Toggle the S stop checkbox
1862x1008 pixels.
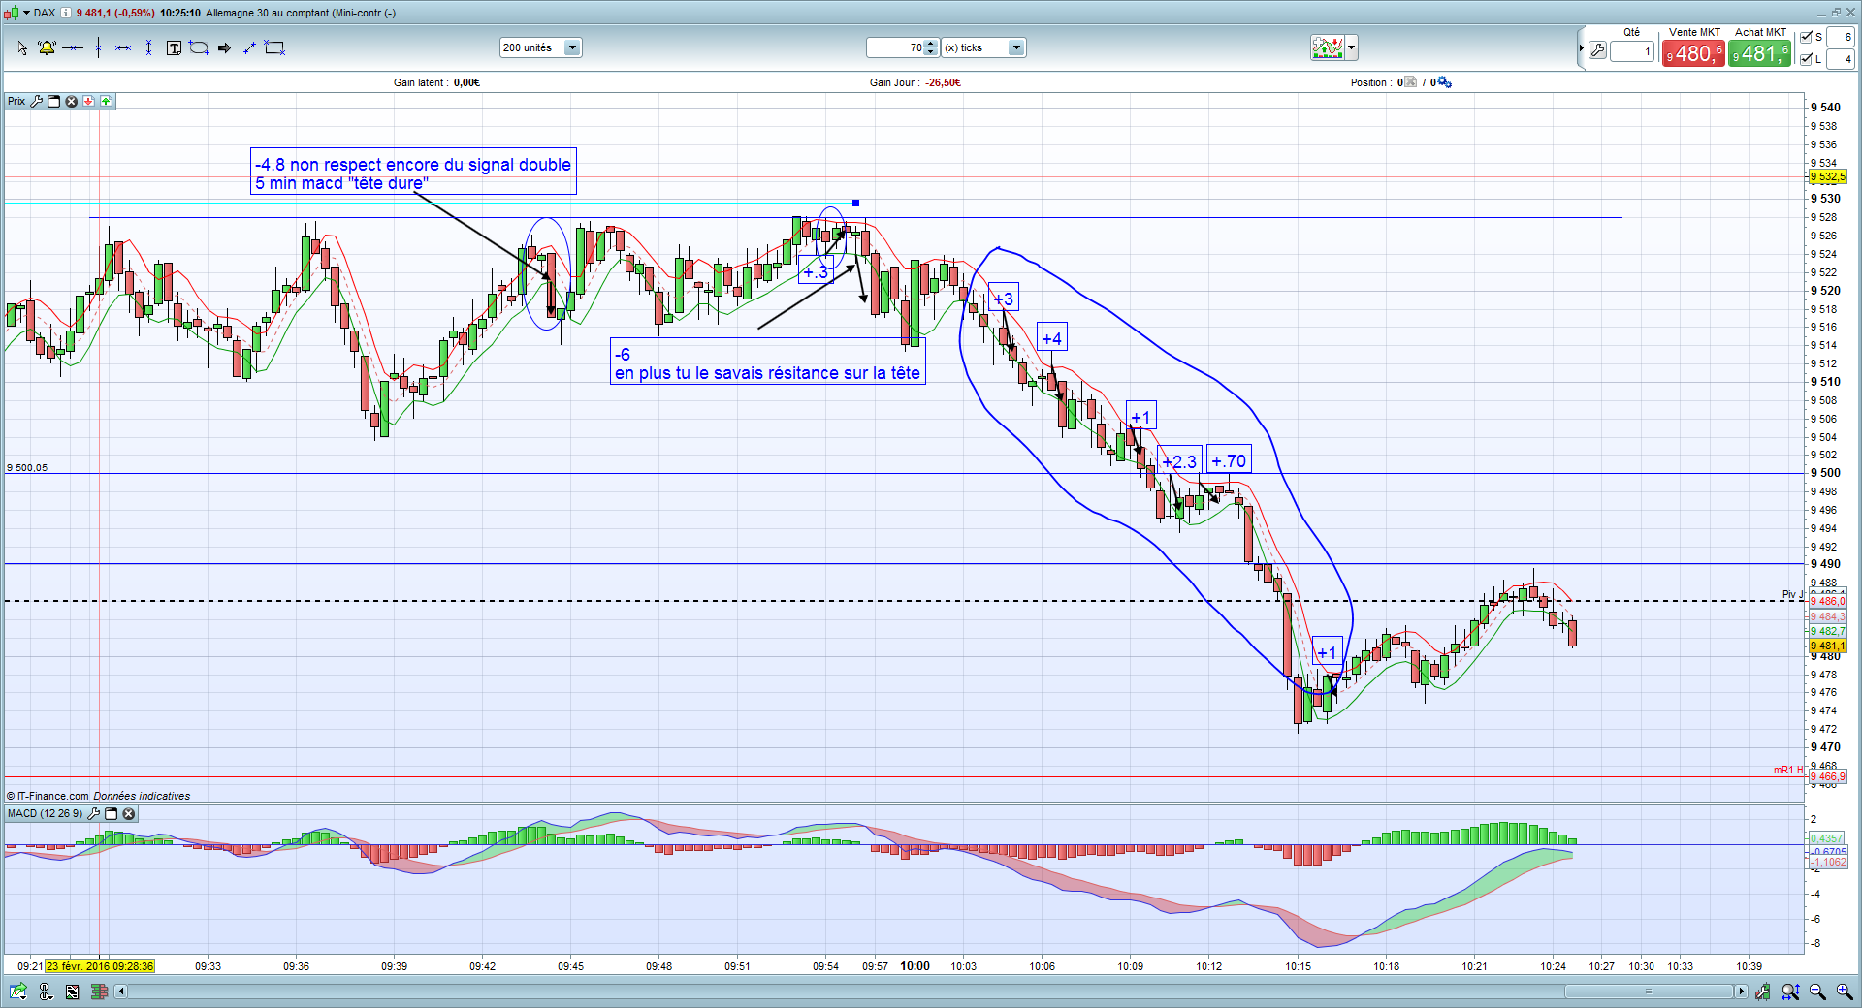1807,37
